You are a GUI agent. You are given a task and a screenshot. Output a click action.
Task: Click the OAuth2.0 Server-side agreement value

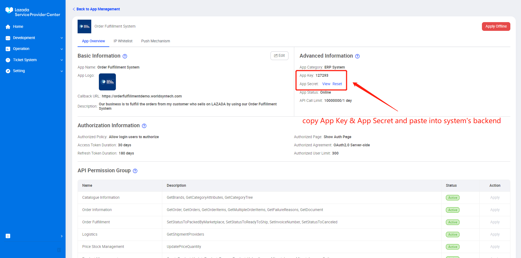(352, 145)
